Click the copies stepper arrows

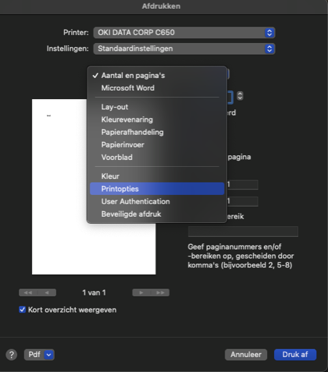click(240, 96)
